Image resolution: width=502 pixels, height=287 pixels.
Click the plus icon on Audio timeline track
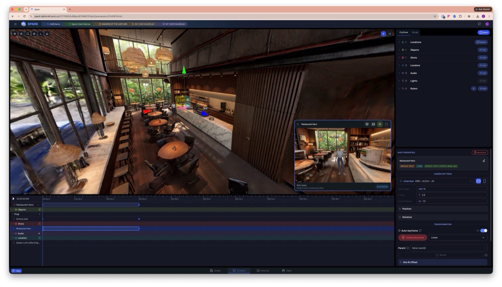pyautogui.click(x=39, y=233)
